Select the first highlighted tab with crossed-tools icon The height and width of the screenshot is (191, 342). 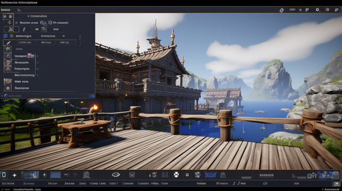click(x=11, y=29)
